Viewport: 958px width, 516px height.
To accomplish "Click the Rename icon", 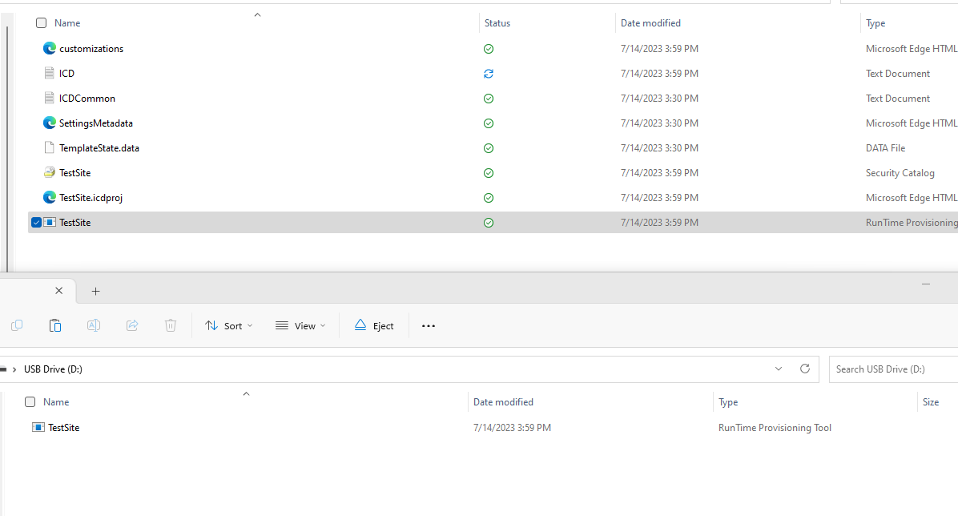I will pos(94,325).
